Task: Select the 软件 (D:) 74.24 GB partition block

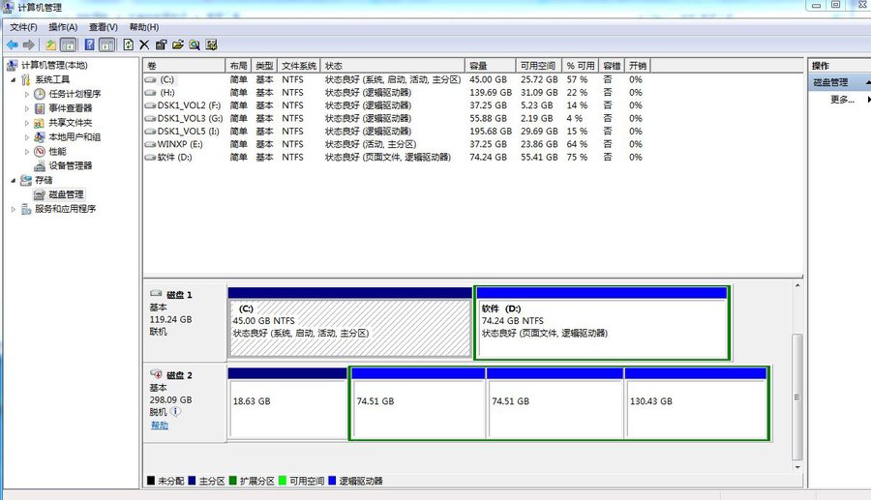Action: [602, 322]
